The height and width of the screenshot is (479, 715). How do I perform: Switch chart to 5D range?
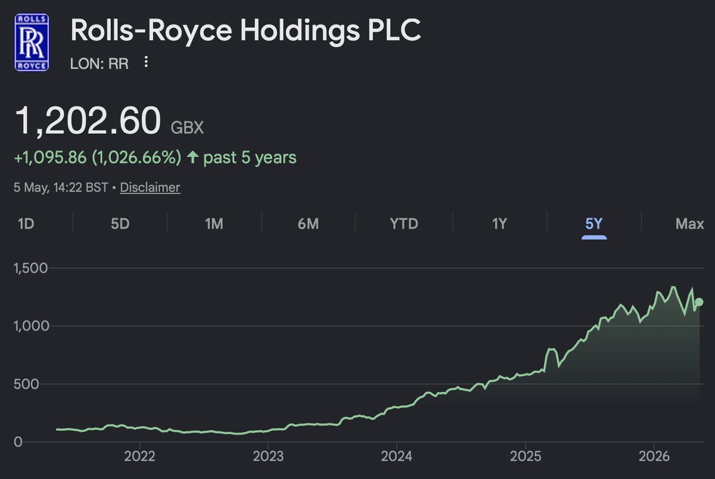pos(120,224)
